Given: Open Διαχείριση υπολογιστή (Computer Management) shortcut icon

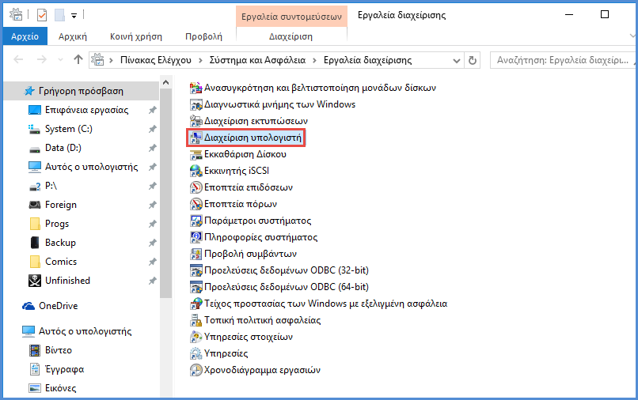Looking at the screenshot, I should (196, 138).
